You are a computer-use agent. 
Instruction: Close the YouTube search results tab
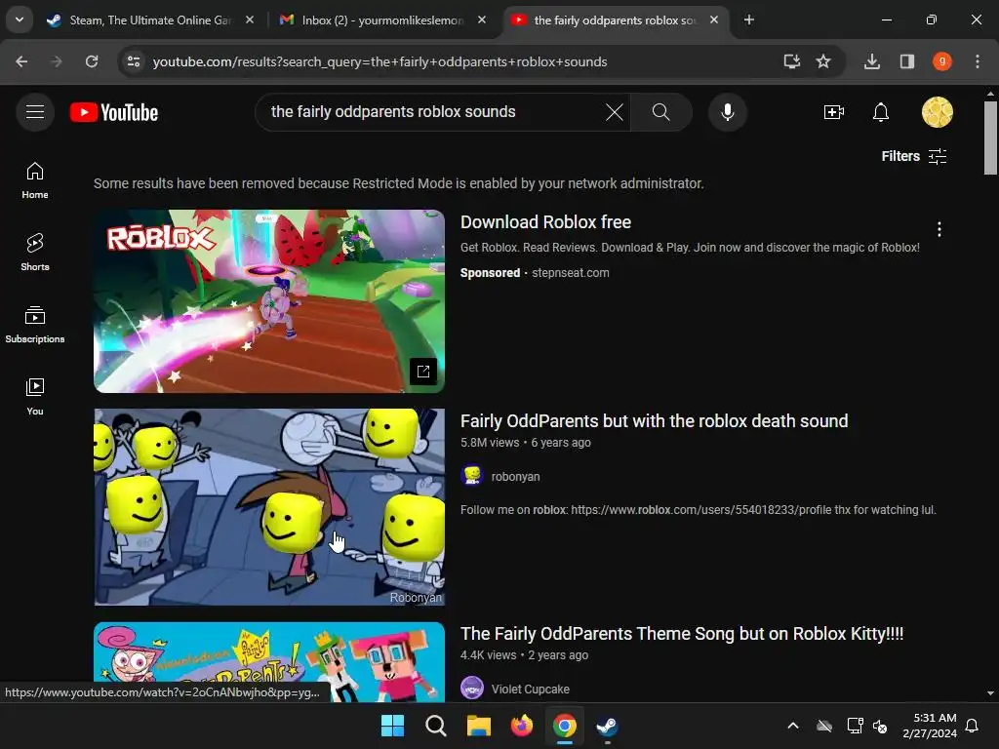coord(714,20)
